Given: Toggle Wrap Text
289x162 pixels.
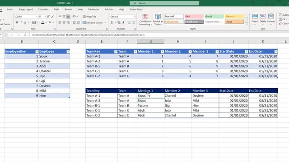Looking at the screenshot, I should [90, 17].
